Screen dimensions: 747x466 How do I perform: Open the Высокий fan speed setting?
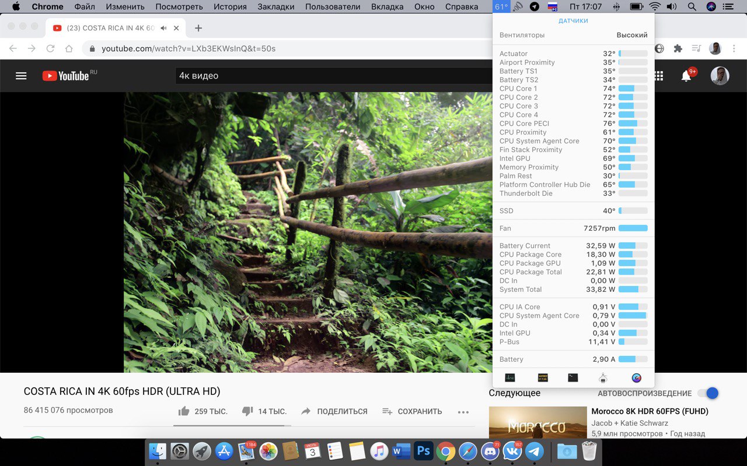point(632,35)
